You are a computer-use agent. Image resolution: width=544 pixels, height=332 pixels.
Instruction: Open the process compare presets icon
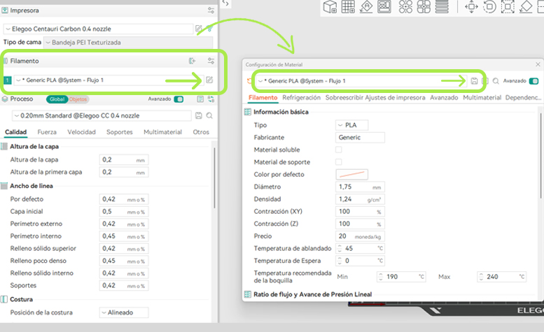click(211, 99)
